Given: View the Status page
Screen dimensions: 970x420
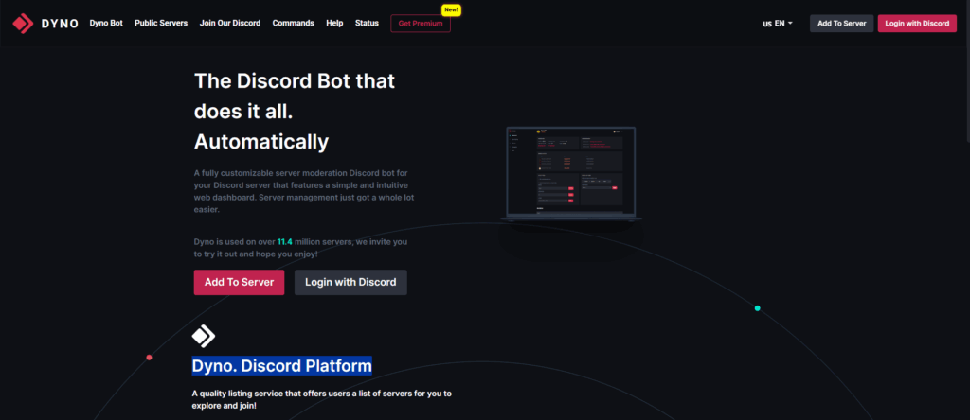Looking at the screenshot, I should tap(367, 23).
